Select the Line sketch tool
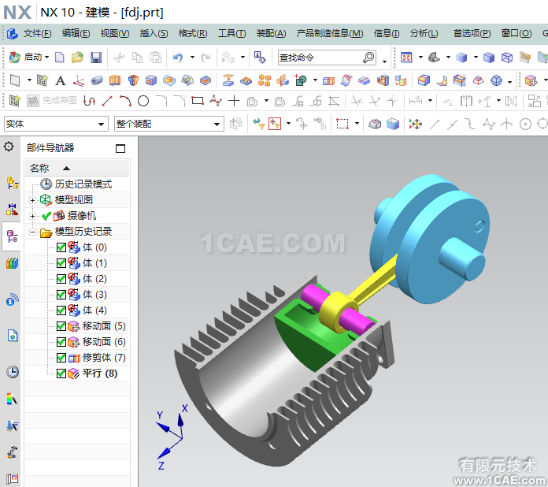Viewport: 548px width, 487px height. coord(107,101)
